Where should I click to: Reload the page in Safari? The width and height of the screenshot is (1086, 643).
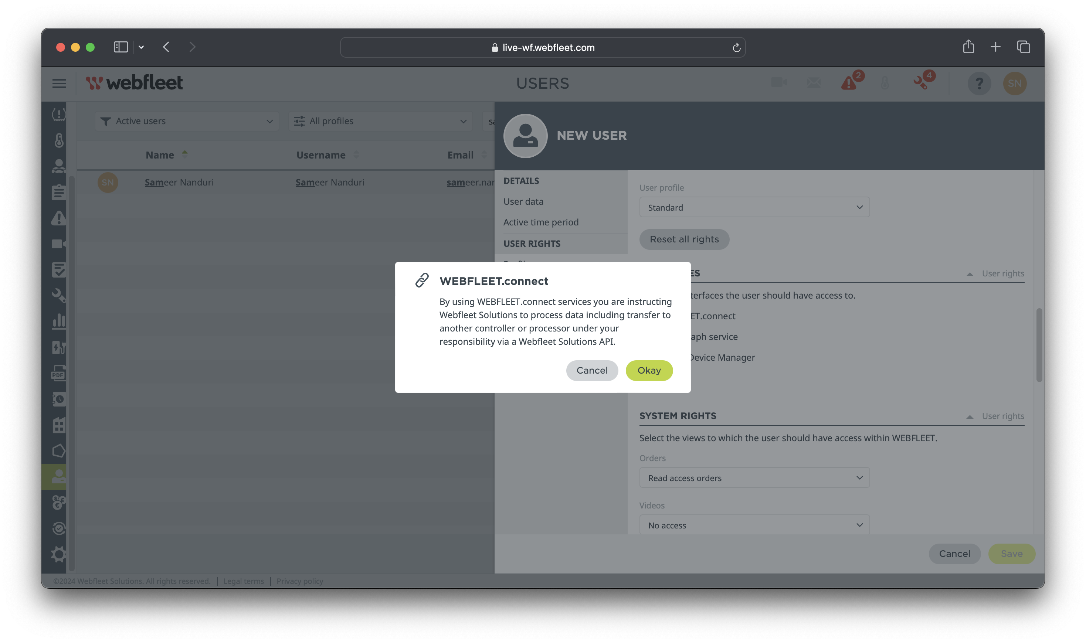[x=736, y=48]
